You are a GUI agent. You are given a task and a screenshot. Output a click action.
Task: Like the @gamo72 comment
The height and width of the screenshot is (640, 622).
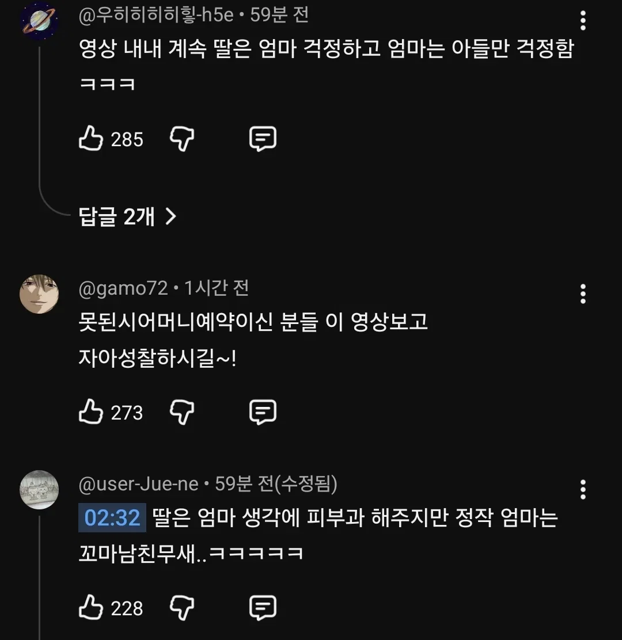click(90, 412)
